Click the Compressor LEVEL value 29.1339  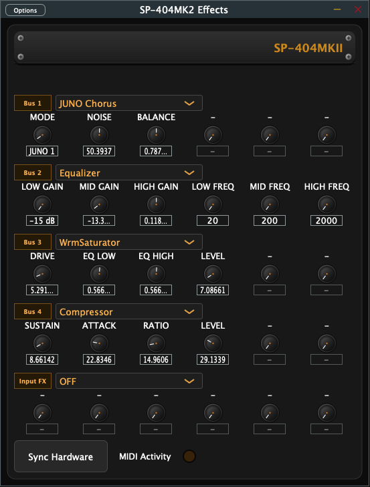(x=213, y=359)
